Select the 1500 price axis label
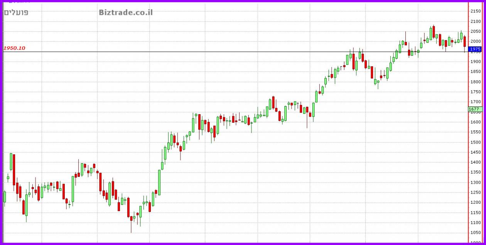Image resolution: width=486 pixels, height=245 pixels. click(x=475, y=142)
